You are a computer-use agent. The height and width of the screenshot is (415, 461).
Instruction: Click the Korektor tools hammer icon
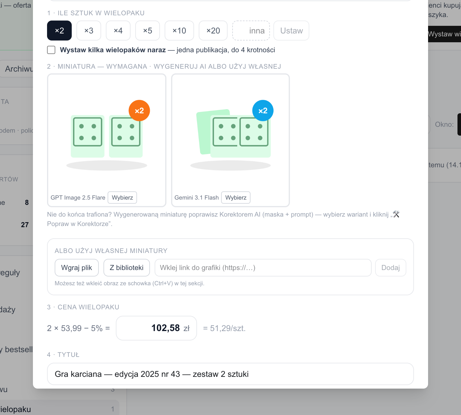(x=396, y=214)
